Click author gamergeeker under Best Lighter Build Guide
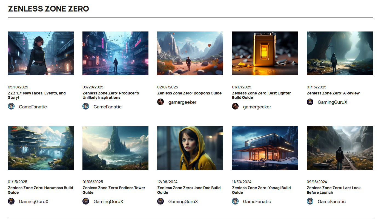The width and height of the screenshot is (384, 219). 257,107
